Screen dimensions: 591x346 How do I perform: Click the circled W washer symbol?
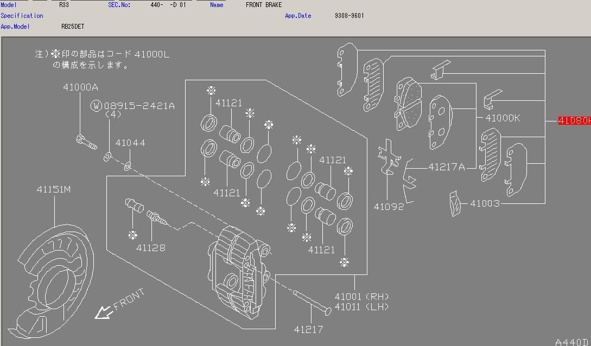[97, 106]
